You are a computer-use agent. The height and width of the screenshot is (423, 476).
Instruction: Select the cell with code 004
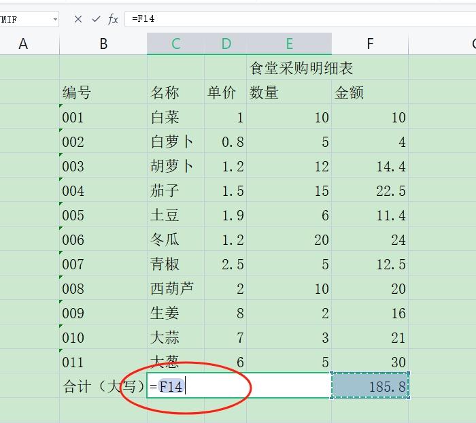tap(103, 190)
